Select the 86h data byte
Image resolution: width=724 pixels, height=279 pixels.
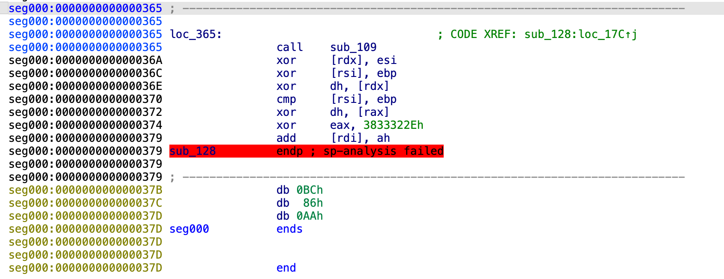(313, 203)
